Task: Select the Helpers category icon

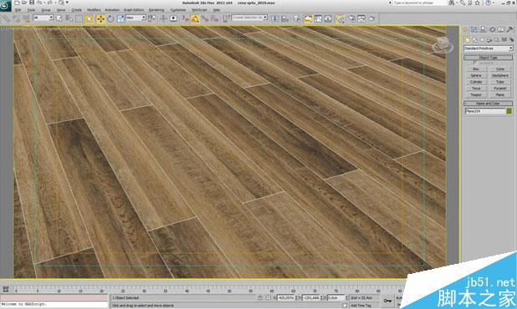Action: pyautogui.click(x=497, y=40)
